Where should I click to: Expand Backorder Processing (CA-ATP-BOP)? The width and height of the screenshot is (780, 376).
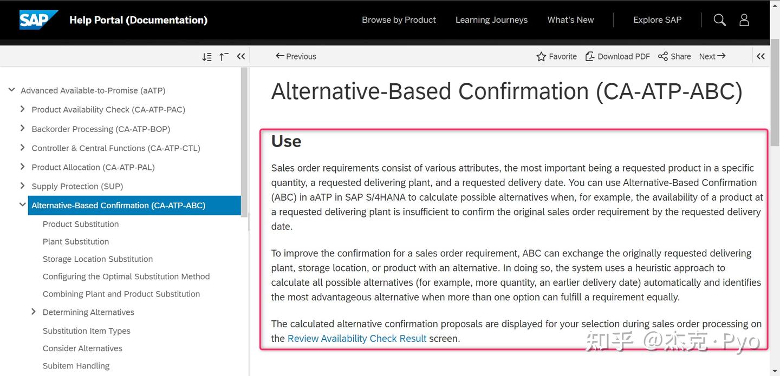pos(22,128)
